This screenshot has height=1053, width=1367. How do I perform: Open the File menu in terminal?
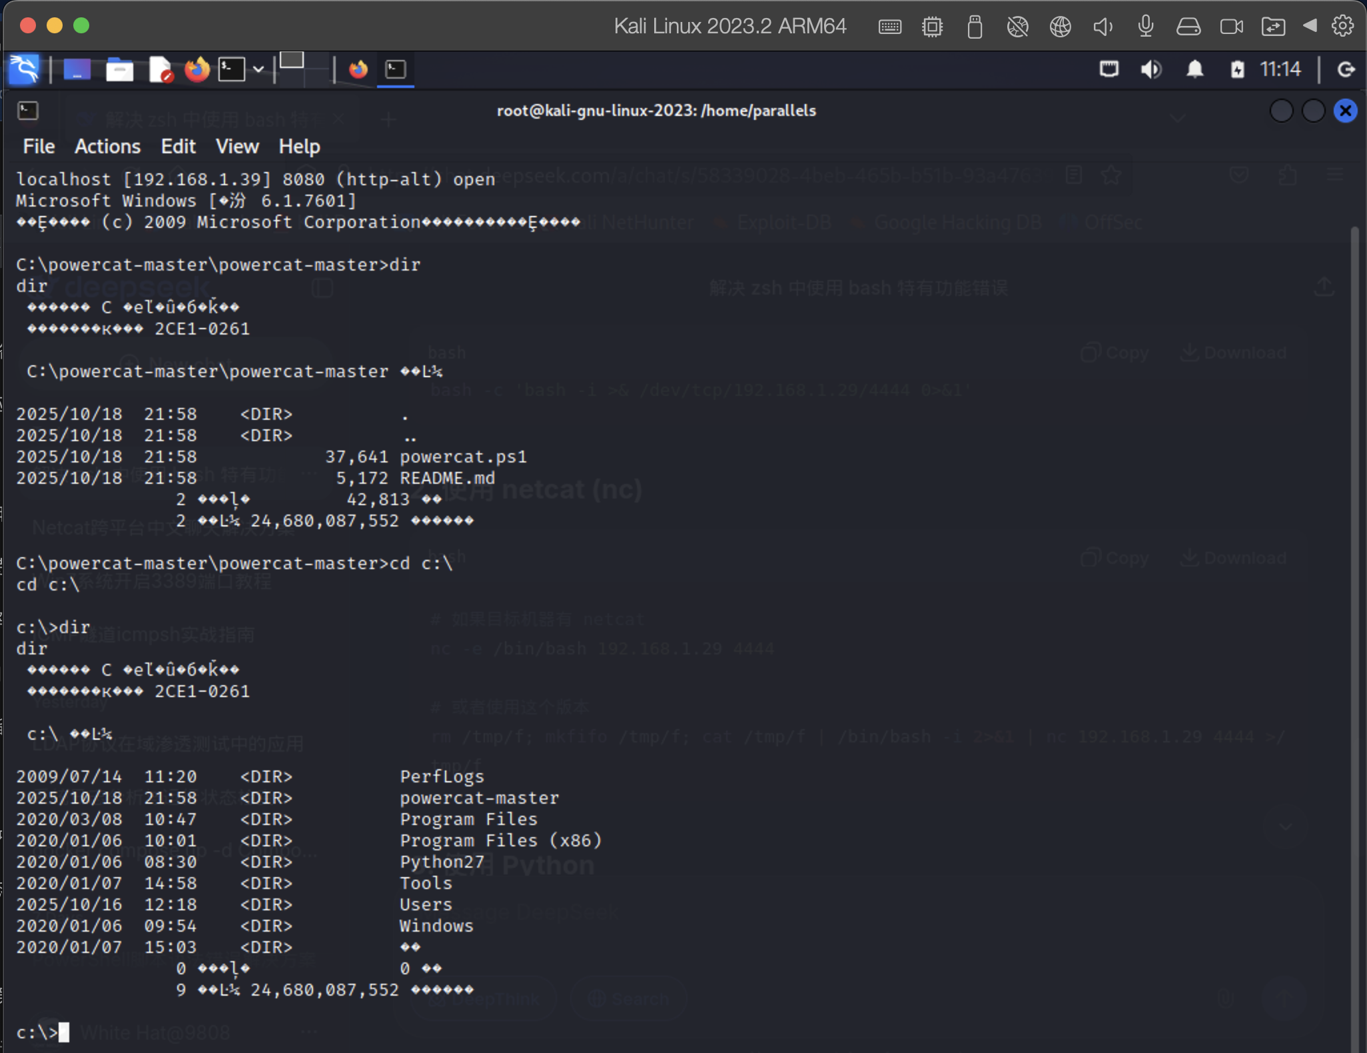pyautogui.click(x=39, y=147)
